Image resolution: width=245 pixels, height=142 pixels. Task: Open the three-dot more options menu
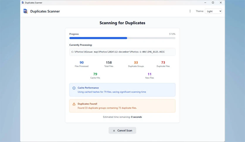190,11
